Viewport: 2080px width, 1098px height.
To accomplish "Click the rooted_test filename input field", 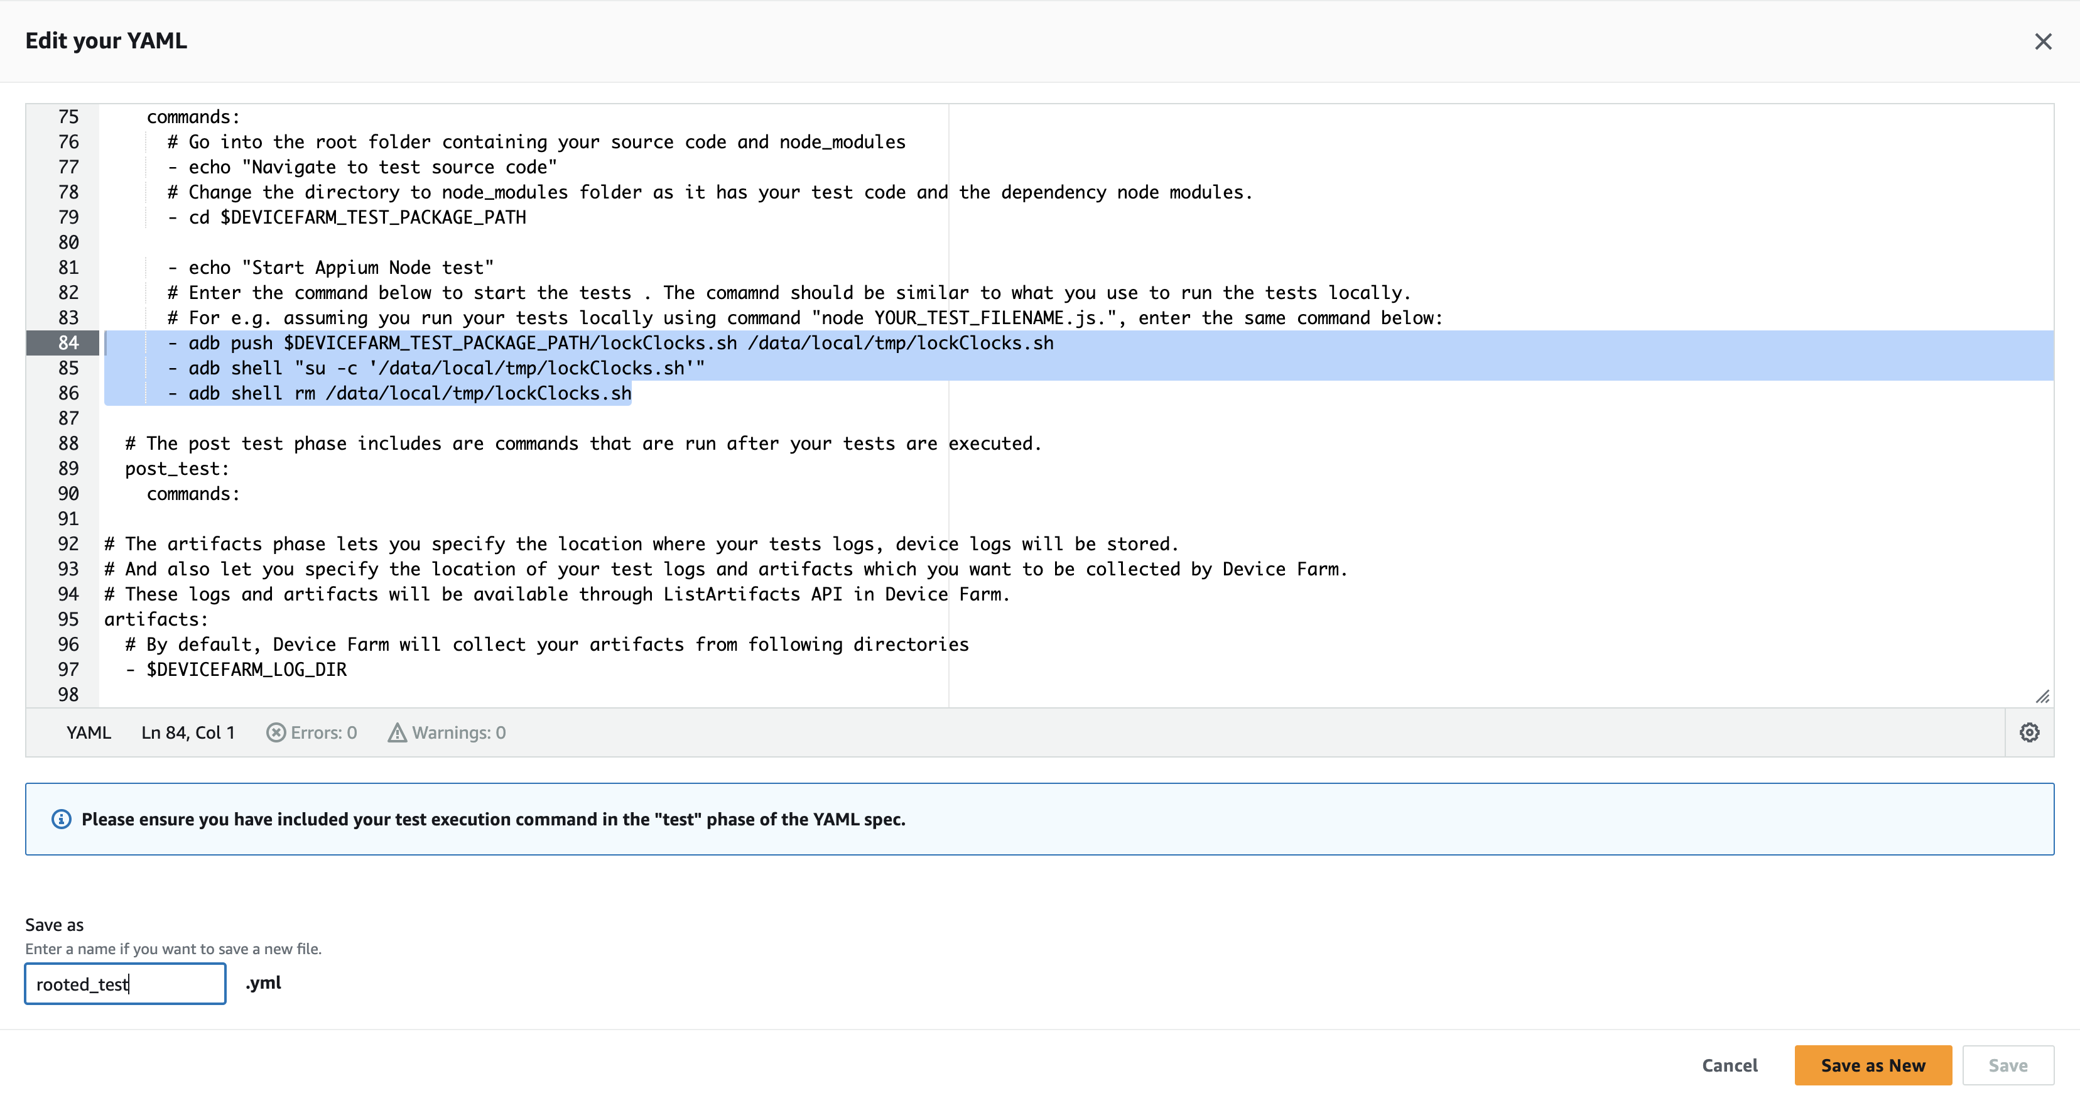I will click(x=124, y=983).
